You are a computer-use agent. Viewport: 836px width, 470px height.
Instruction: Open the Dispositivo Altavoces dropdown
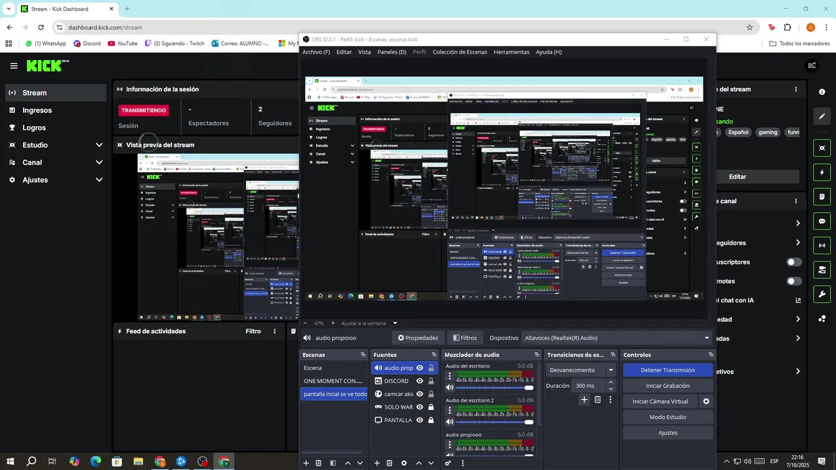click(x=617, y=338)
